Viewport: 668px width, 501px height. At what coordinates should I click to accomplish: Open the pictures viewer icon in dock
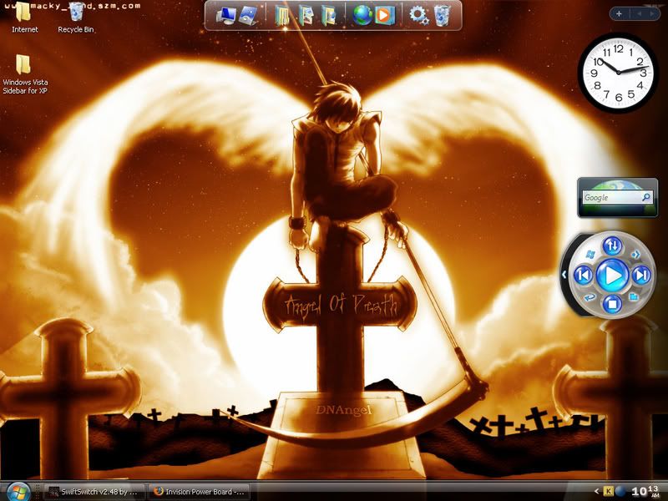point(248,16)
